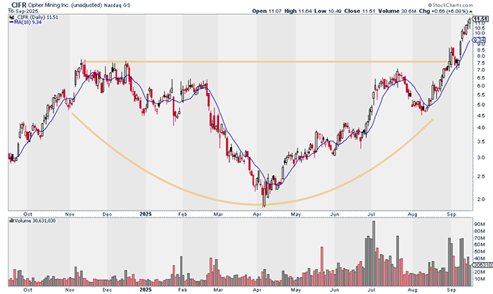The height and width of the screenshot is (294, 493).
Task: Click the Jul label beneath the volume panel
Action: pyautogui.click(x=372, y=289)
